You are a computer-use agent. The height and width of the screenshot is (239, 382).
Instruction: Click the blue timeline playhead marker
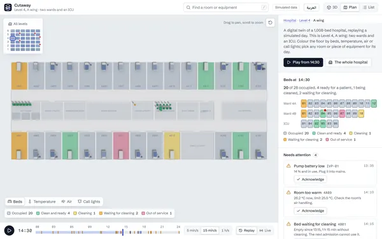[123, 232]
